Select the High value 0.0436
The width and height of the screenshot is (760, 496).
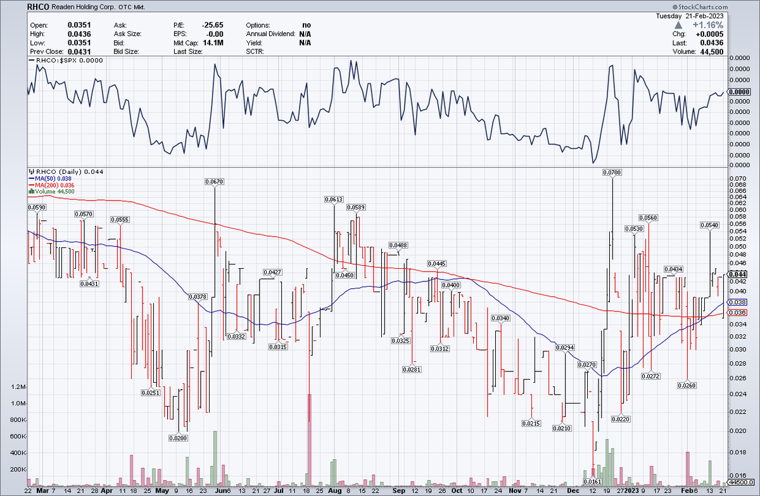tap(79, 34)
